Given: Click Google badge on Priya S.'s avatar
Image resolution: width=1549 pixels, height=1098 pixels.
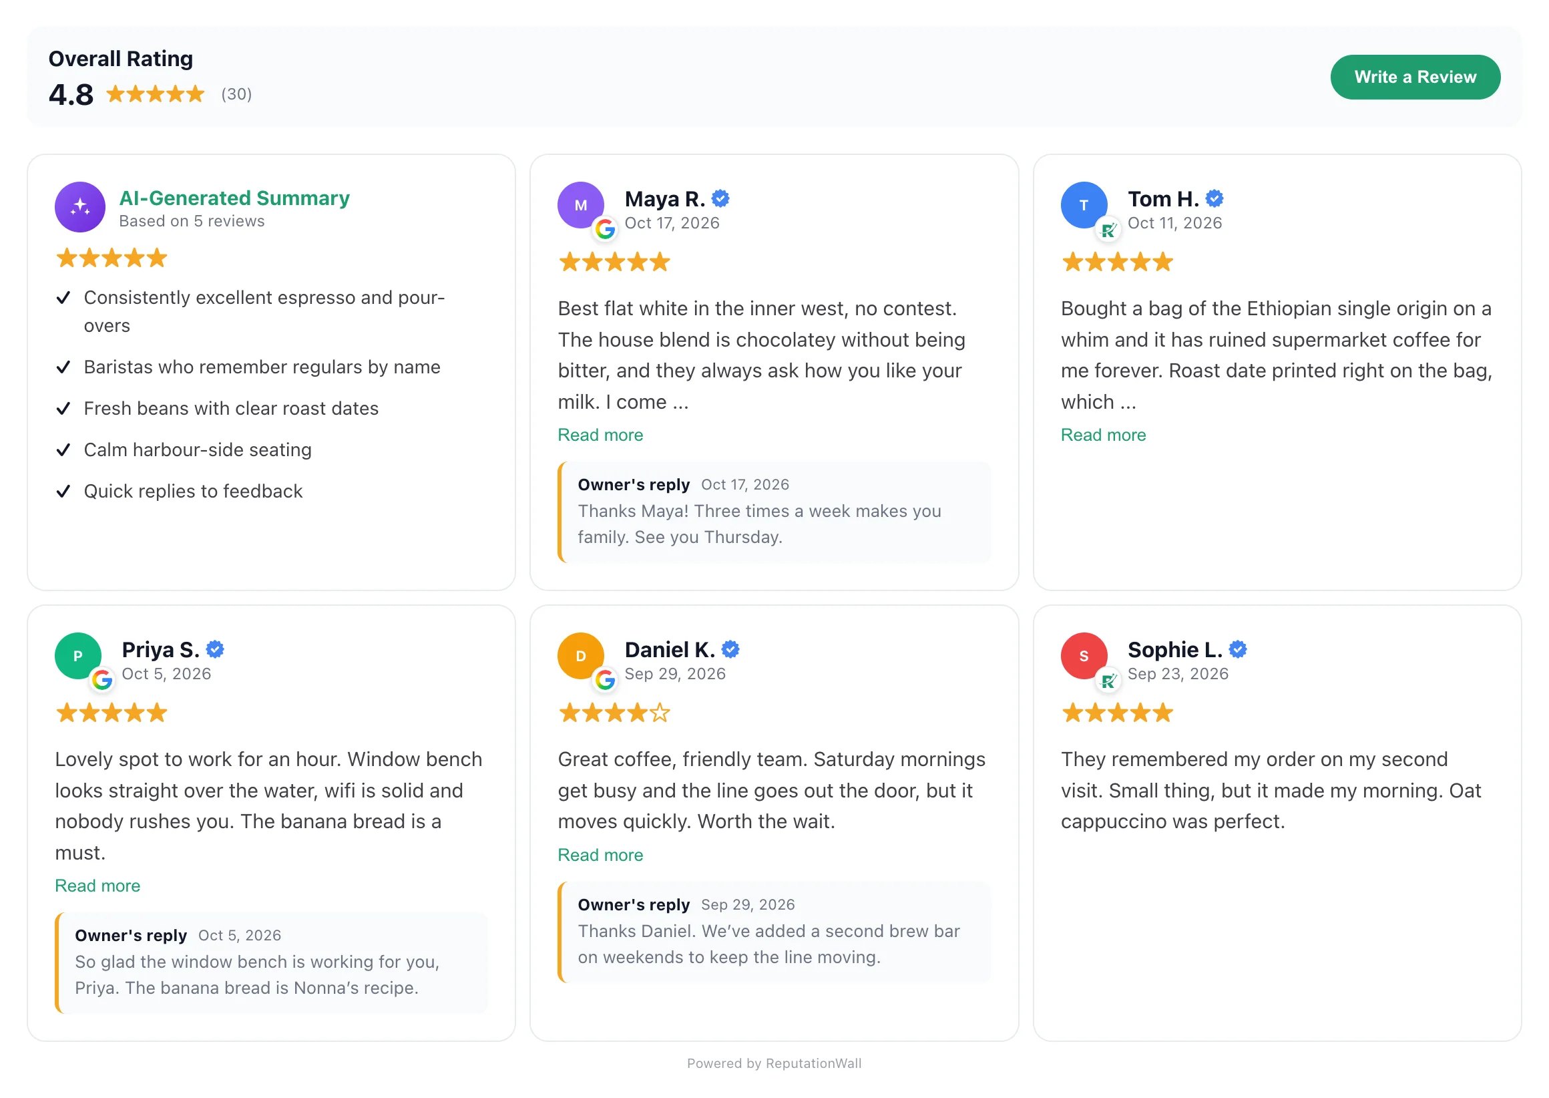Looking at the screenshot, I should pos(102,680).
